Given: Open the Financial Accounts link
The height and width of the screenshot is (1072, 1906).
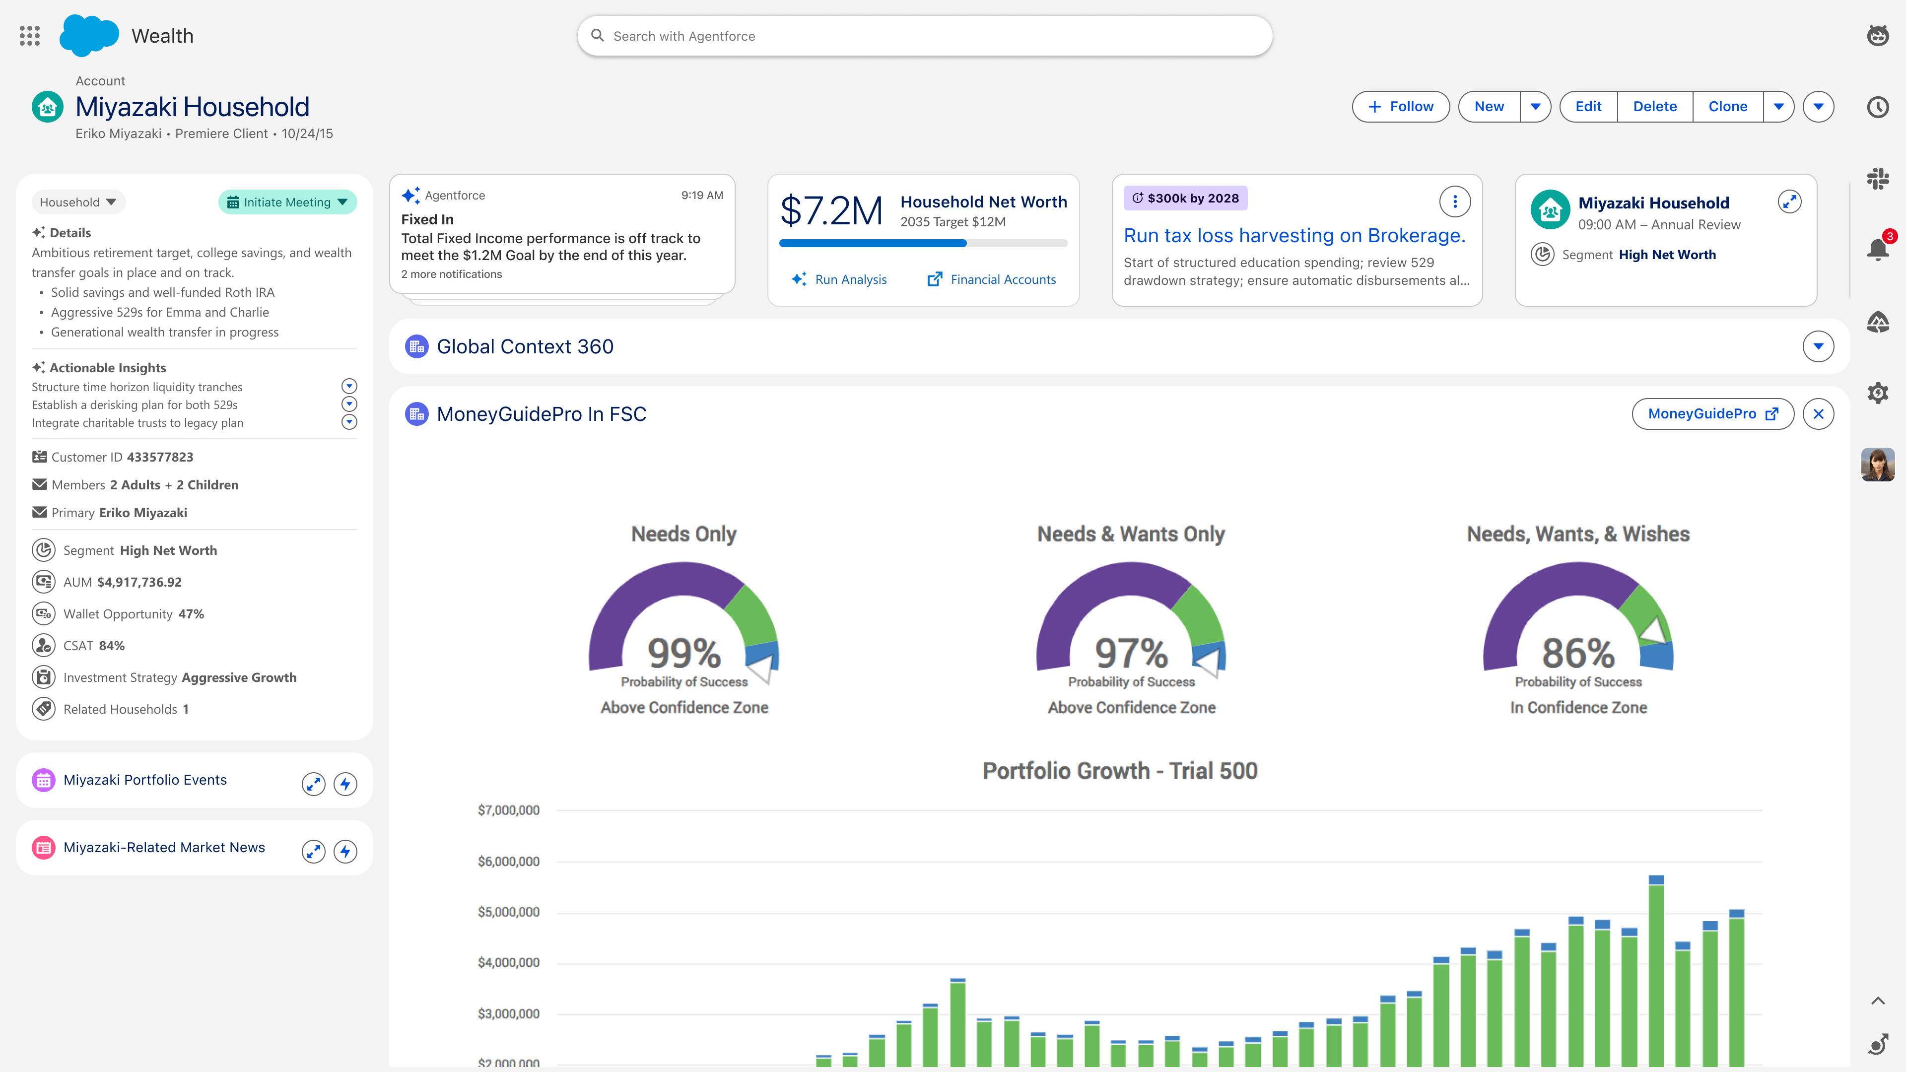Looking at the screenshot, I should click(x=992, y=279).
